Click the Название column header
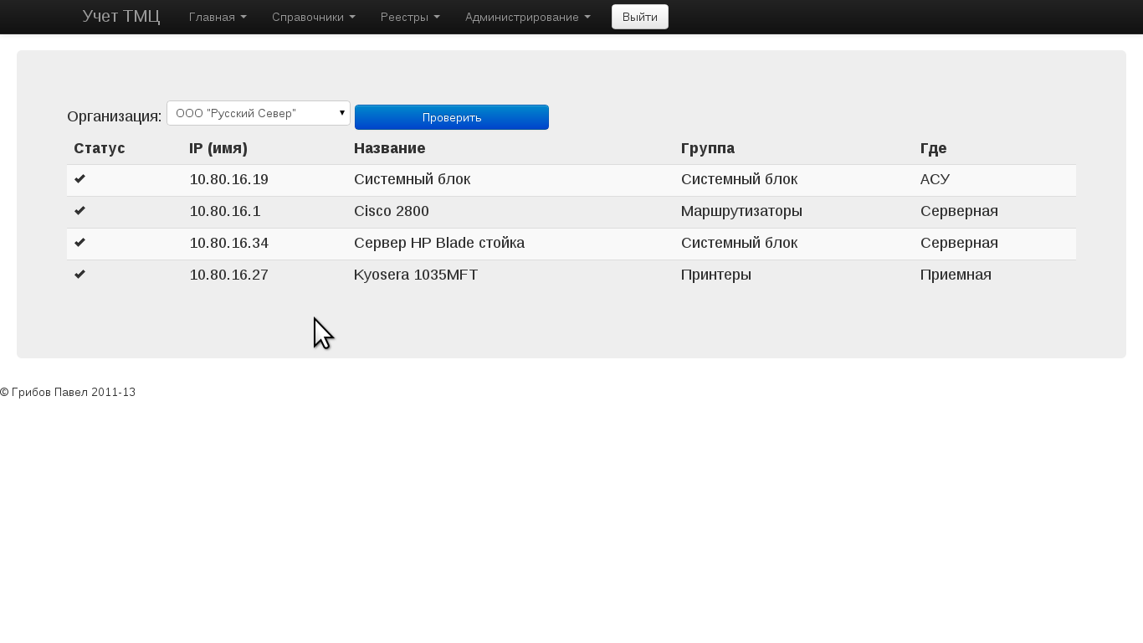Viewport: 1143px width, 643px height. 389,148
